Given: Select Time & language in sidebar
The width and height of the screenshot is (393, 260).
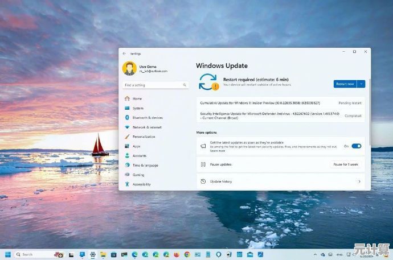Looking at the screenshot, I should [x=145, y=165].
